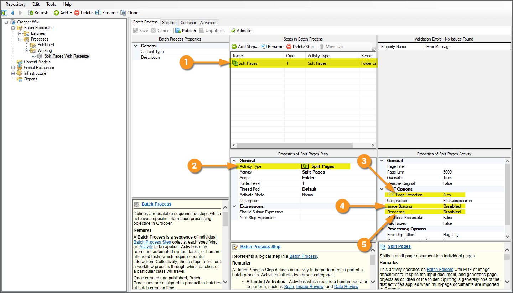
Task: Click the Validate checkmark icon
Action: pos(233,31)
